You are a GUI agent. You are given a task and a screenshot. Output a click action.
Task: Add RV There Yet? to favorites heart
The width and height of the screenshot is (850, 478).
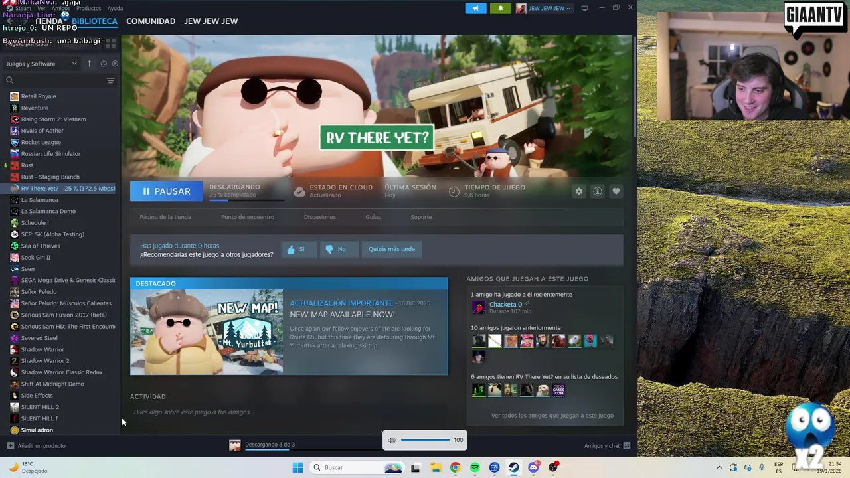[616, 191]
